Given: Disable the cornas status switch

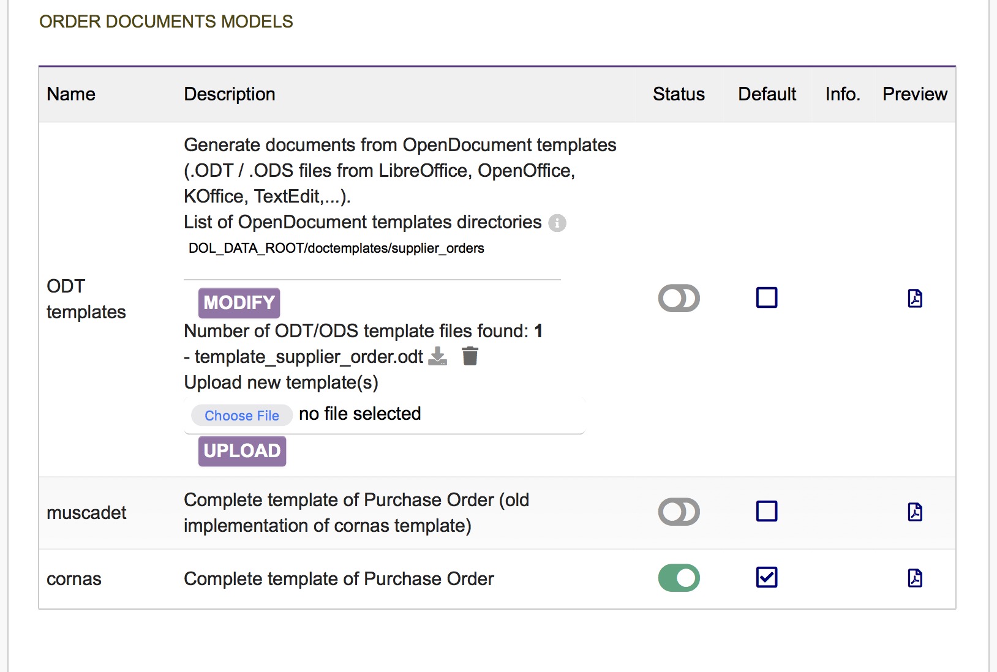Looking at the screenshot, I should pos(679,578).
